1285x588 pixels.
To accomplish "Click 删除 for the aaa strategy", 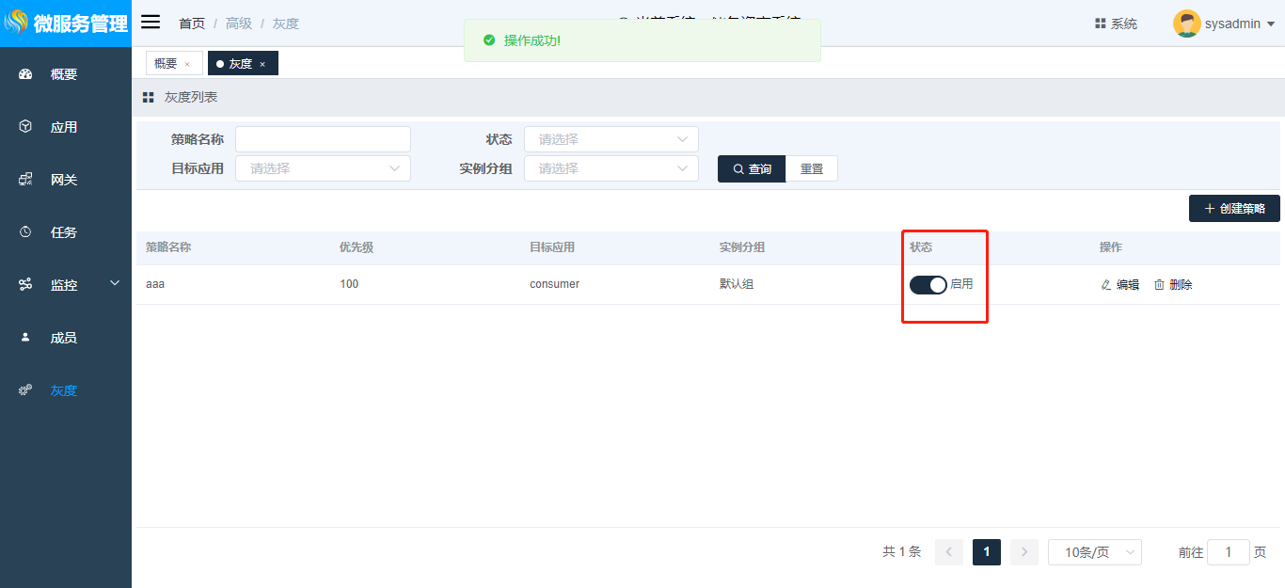I will coord(1173,285).
